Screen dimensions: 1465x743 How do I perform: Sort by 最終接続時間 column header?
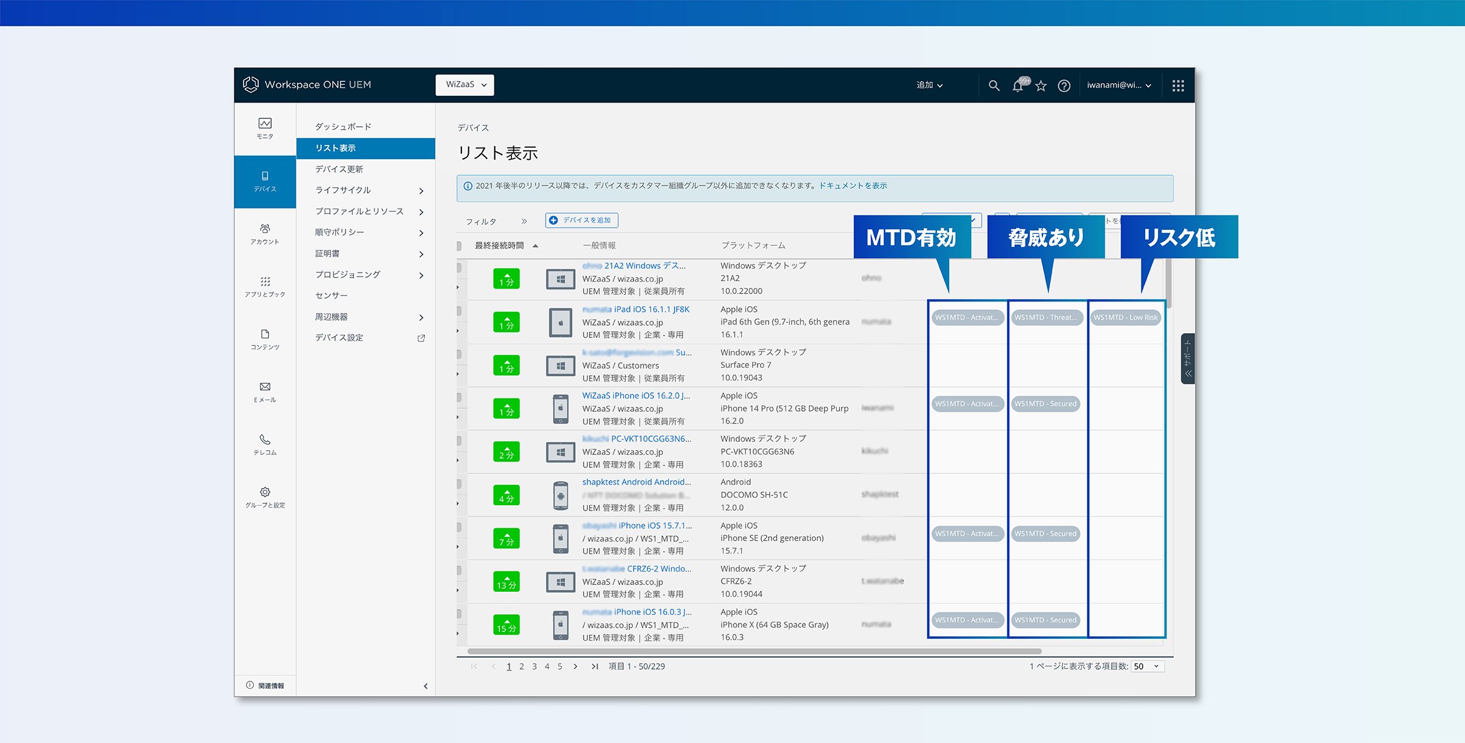click(499, 246)
